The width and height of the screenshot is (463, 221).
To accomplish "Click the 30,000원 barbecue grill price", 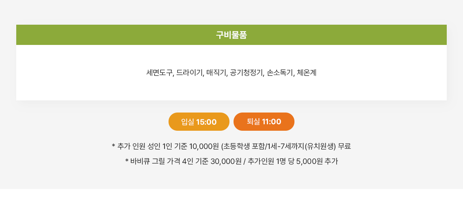I will coord(226,161).
